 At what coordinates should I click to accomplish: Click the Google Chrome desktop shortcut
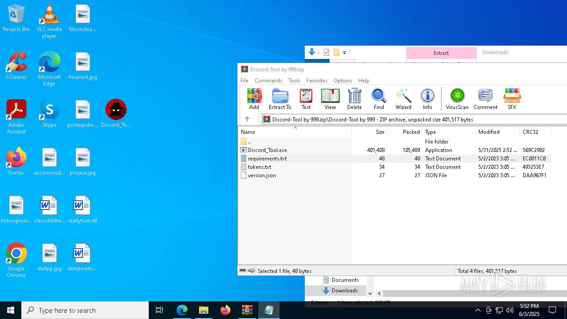click(x=16, y=261)
